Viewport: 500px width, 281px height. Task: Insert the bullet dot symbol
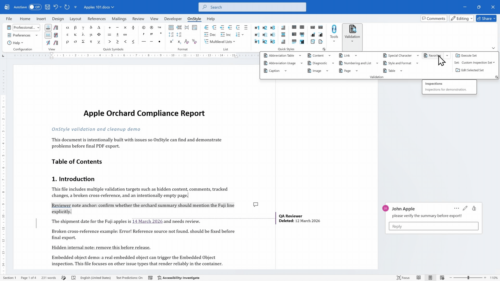click(x=159, y=42)
